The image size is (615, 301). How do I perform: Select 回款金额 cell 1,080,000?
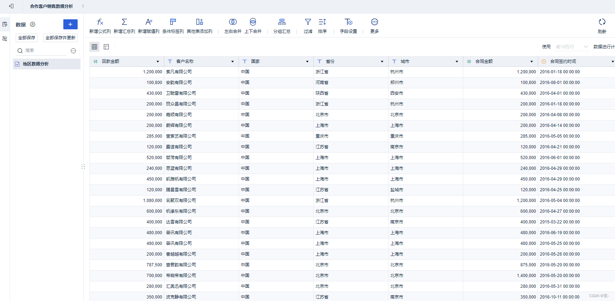[x=127, y=201]
